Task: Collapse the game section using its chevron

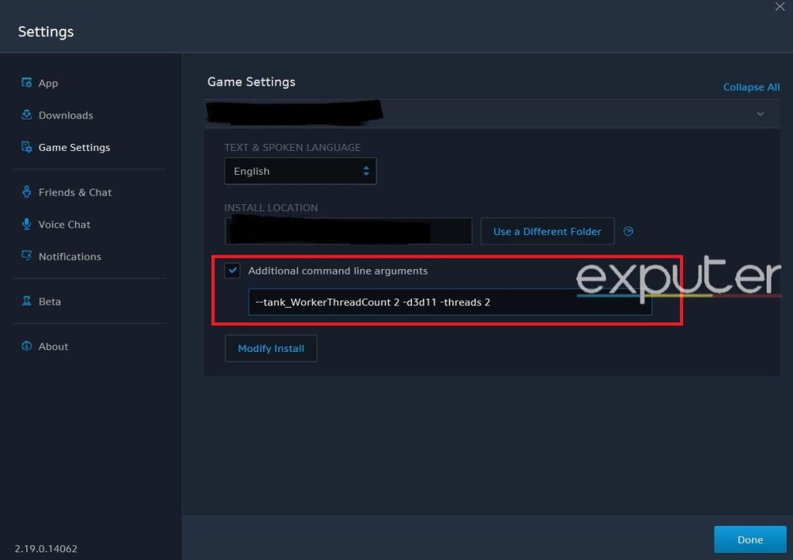Action: click(760, 113)
